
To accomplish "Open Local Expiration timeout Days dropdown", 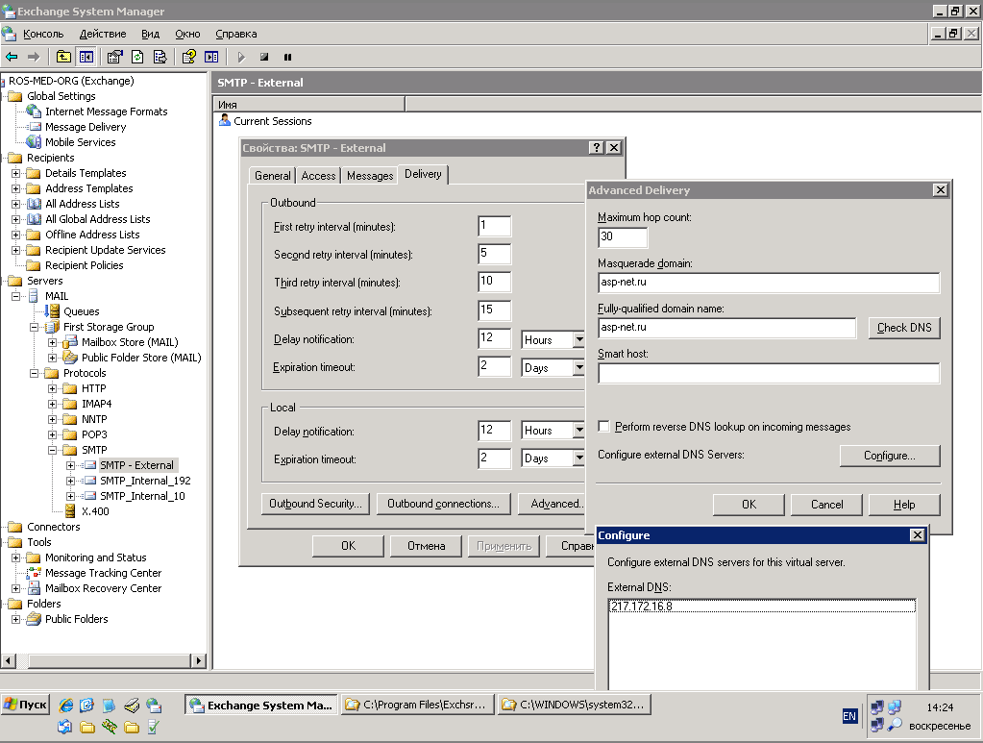I will [x=578, y=458].
